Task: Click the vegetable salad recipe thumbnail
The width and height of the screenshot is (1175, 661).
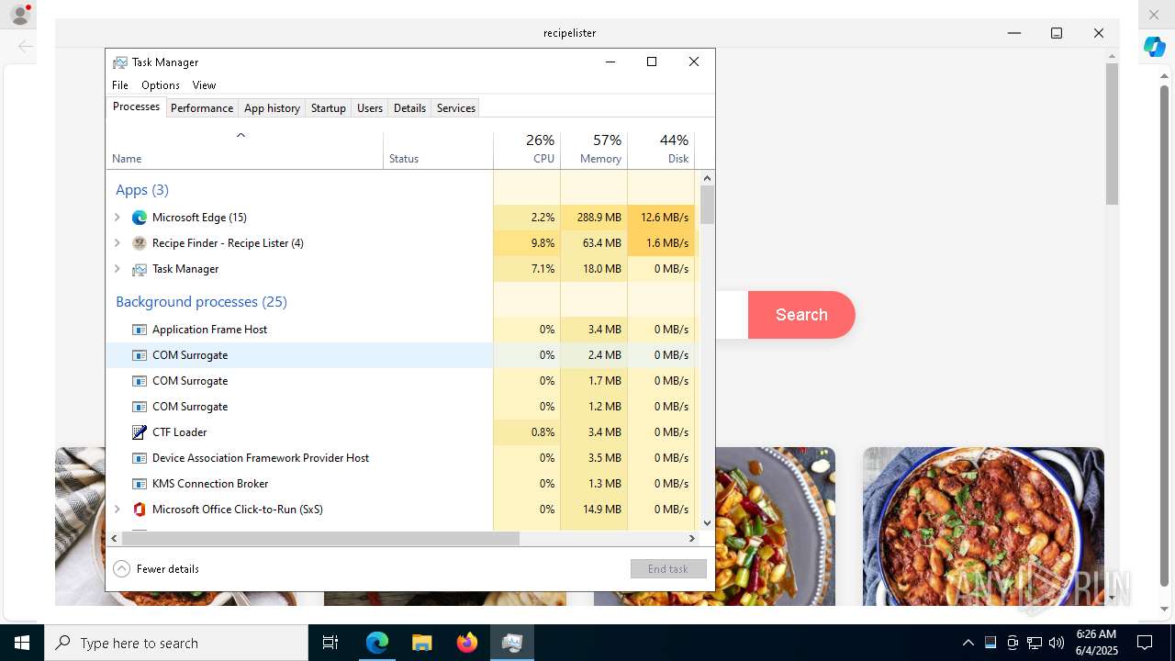Action: (x=775, y=526)
